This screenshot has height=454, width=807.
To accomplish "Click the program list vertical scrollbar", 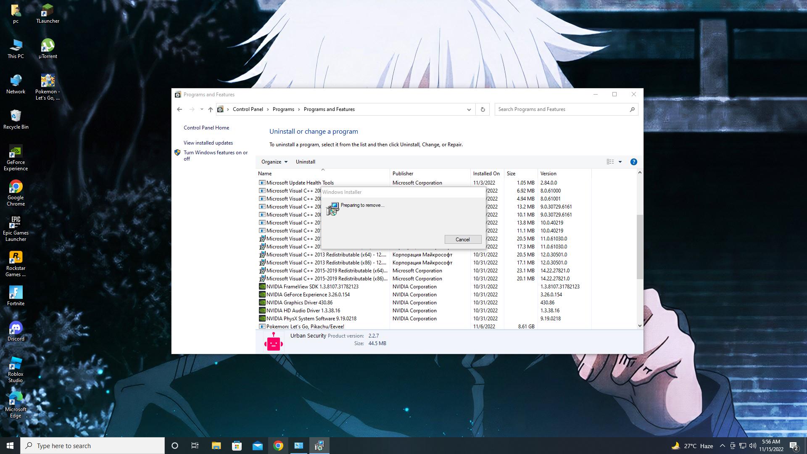I will 639,247.
